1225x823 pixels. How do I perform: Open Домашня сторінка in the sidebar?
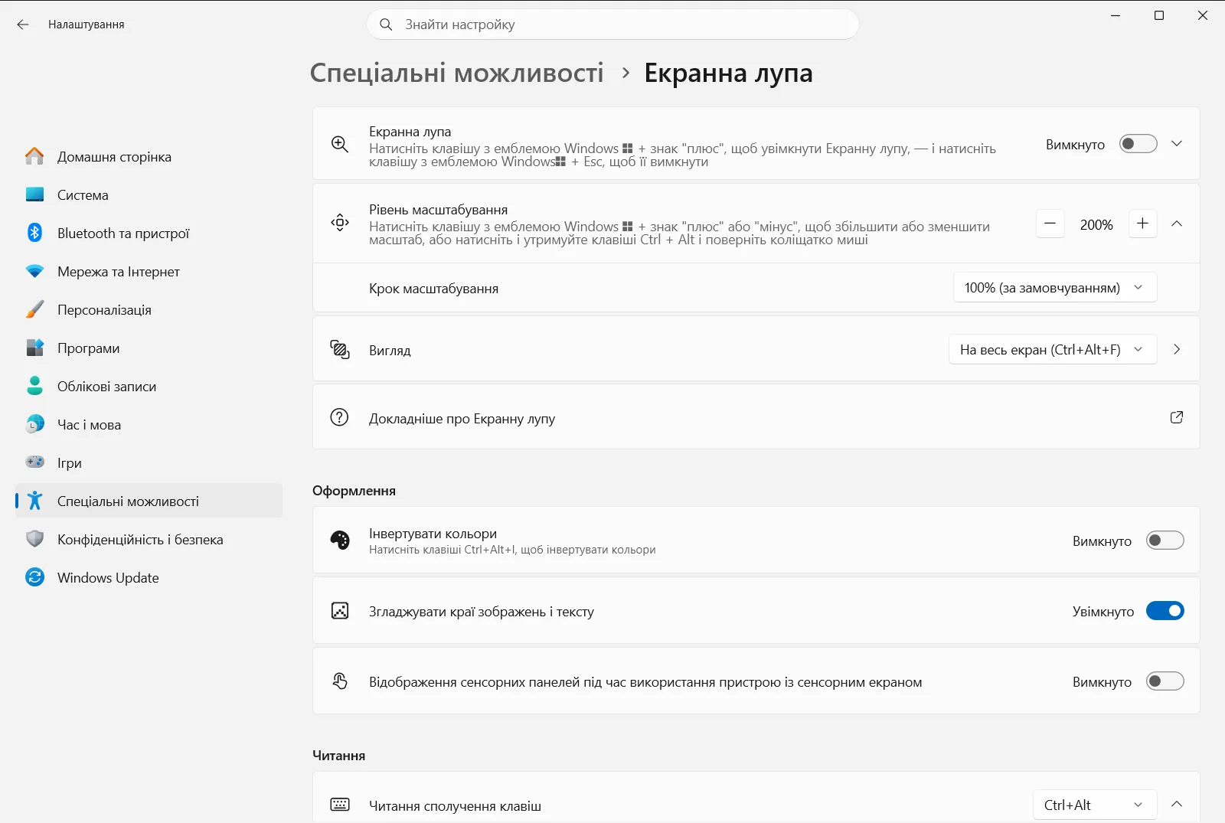click(149, 156)
